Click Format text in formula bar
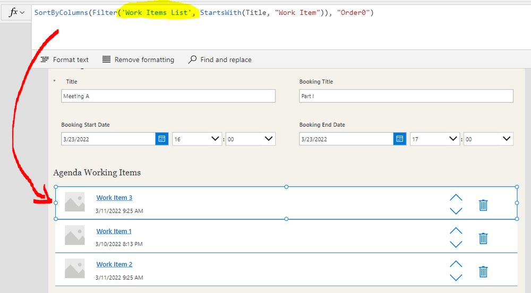 click(65, 60)
